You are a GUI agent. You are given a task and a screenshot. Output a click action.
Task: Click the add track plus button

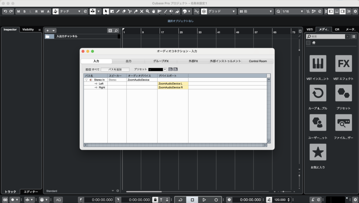pos(48,31)
